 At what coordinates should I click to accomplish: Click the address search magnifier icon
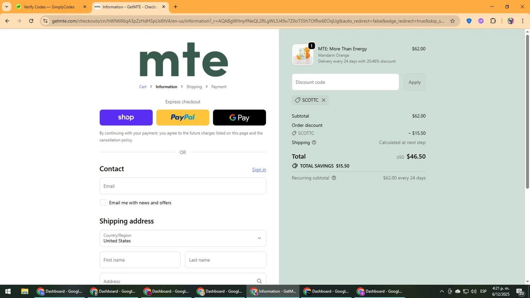pyautogui.click(x=259, y=281)
